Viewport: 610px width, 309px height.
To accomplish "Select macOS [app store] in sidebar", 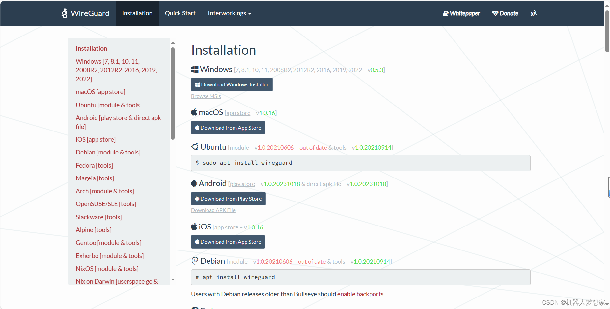I will point(100,92).
